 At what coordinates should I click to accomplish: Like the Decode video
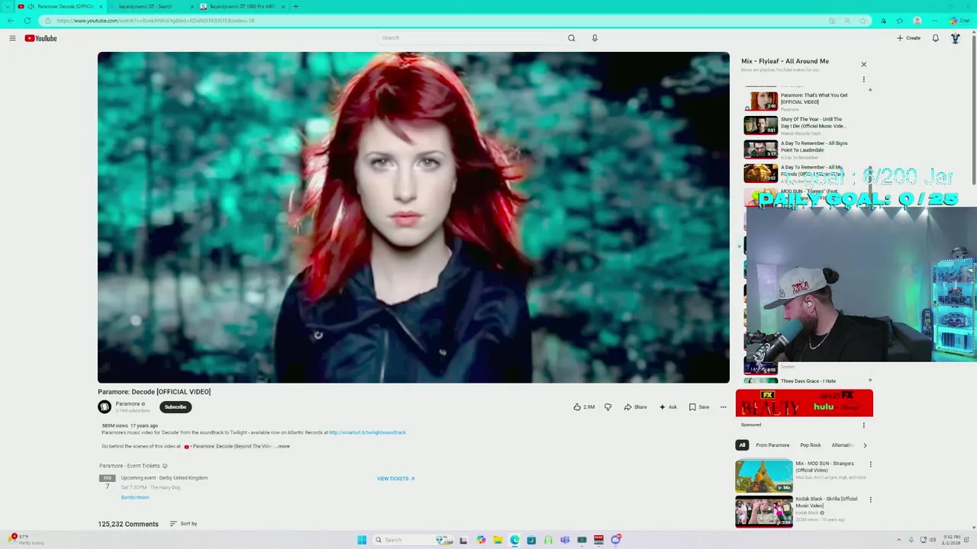pos(584,407)
